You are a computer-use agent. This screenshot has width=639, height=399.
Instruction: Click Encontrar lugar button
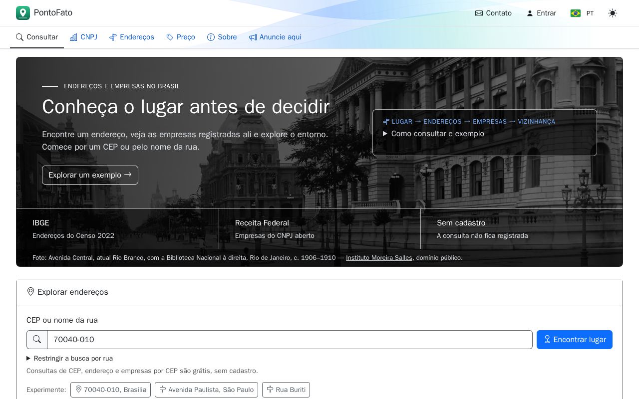point(575,340)
